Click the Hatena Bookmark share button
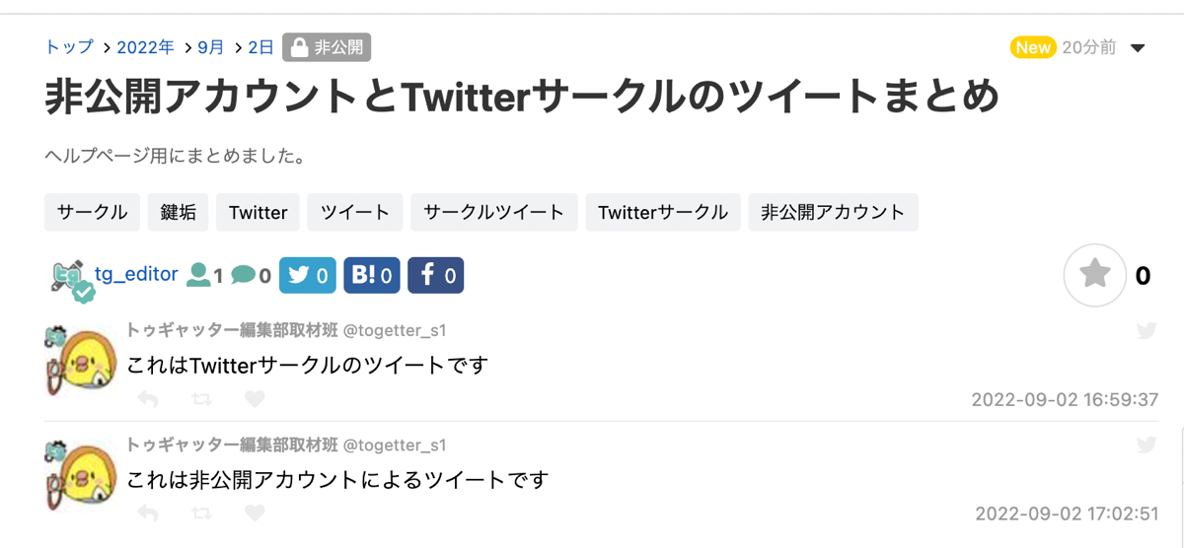The height and width of the screenshot is (548, 1184). tap(372, 276)
